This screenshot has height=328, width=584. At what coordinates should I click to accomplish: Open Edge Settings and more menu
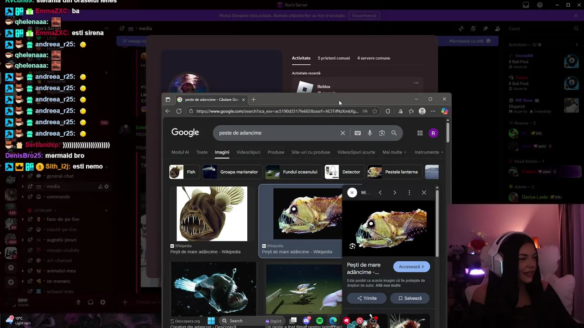433,111
